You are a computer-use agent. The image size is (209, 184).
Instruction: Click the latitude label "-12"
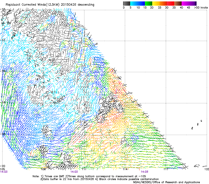pos(3,40)
